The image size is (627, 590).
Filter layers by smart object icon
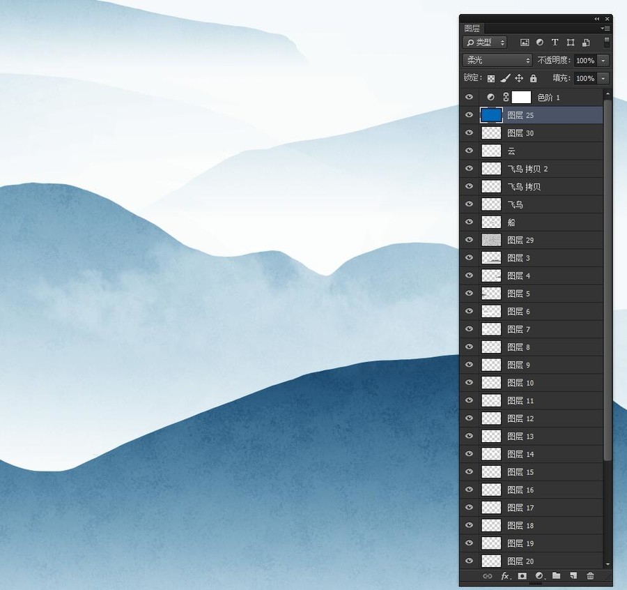pos(586,43)
